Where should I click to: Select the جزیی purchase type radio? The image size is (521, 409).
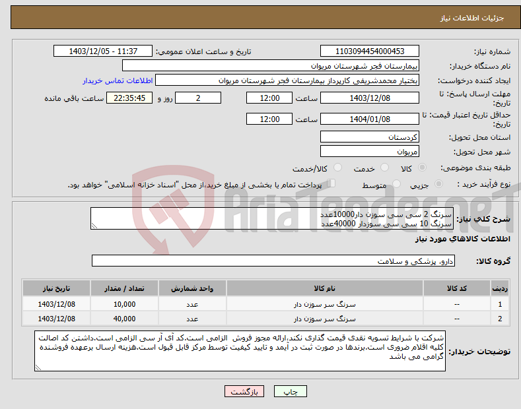(438, 184)
